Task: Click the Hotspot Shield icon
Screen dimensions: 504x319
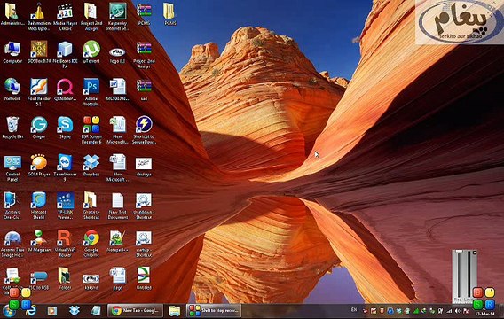Action: [x=39, y=206]
